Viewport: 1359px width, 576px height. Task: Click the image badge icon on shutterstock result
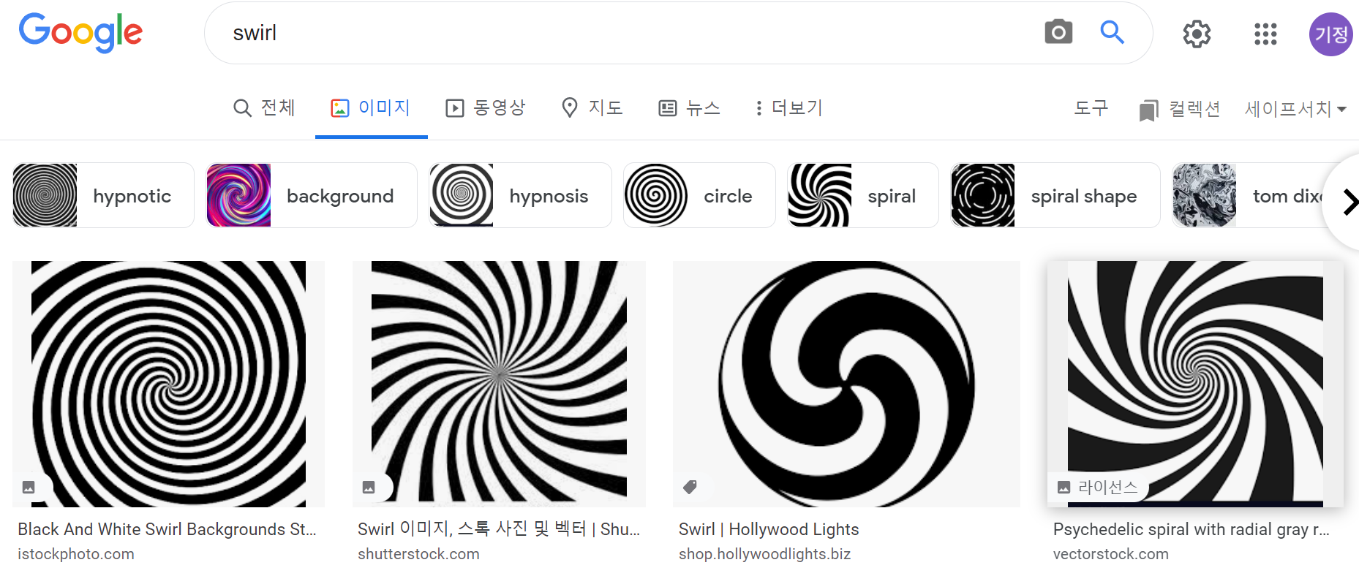pyautogui.click(x=369, y=488)
